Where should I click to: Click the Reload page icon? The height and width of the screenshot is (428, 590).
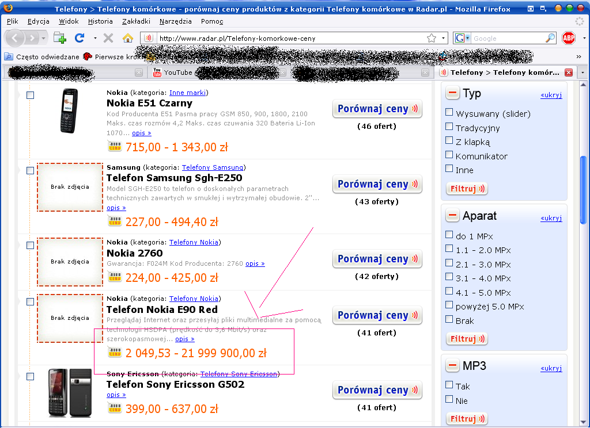80,38
